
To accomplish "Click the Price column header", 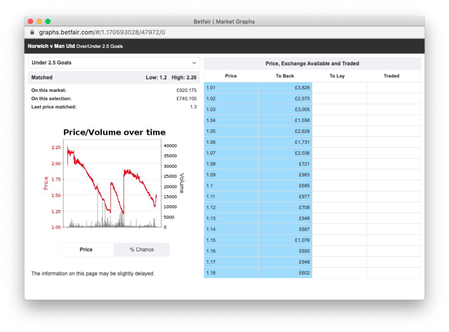I will 231,76.
